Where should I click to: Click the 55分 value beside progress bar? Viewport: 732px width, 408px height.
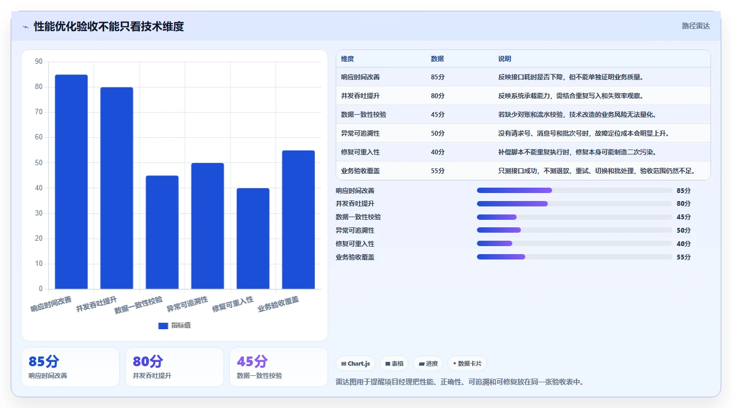click(684, 257)
